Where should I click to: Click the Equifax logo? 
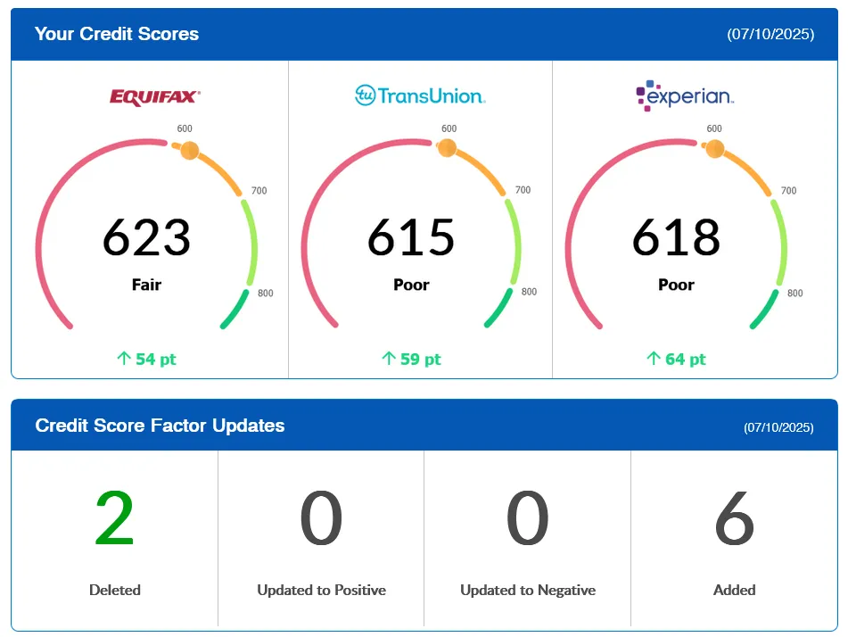point(154,97)
